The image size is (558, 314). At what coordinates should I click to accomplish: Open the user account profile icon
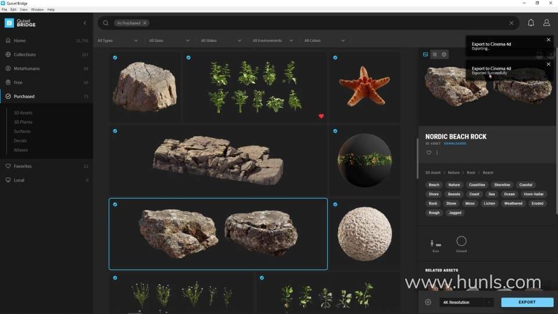click(546, 23)
